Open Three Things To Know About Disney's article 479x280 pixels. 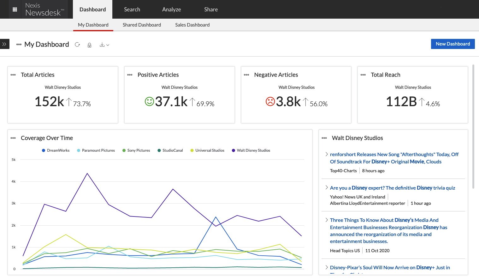389,231
